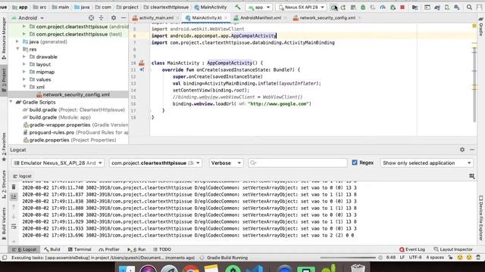Open the Verbose log level dropdown
The height and width of the screenshot is (272, 485).
coord(226,163)
